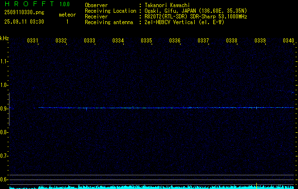Click time marker 0336
The image size is (298, 189).
[x=175, y=41]
